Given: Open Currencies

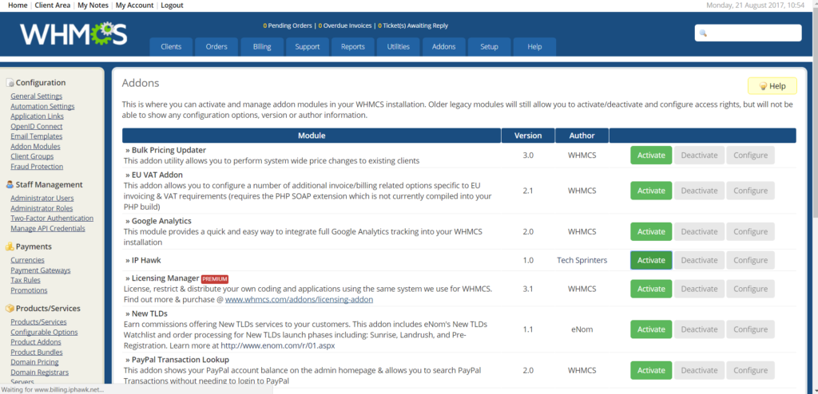Looking at the screenshot, I should click(x=28, y=260).
